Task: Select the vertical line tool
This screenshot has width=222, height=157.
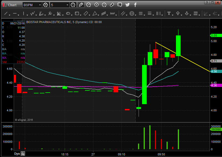Action: click(23, 14)
